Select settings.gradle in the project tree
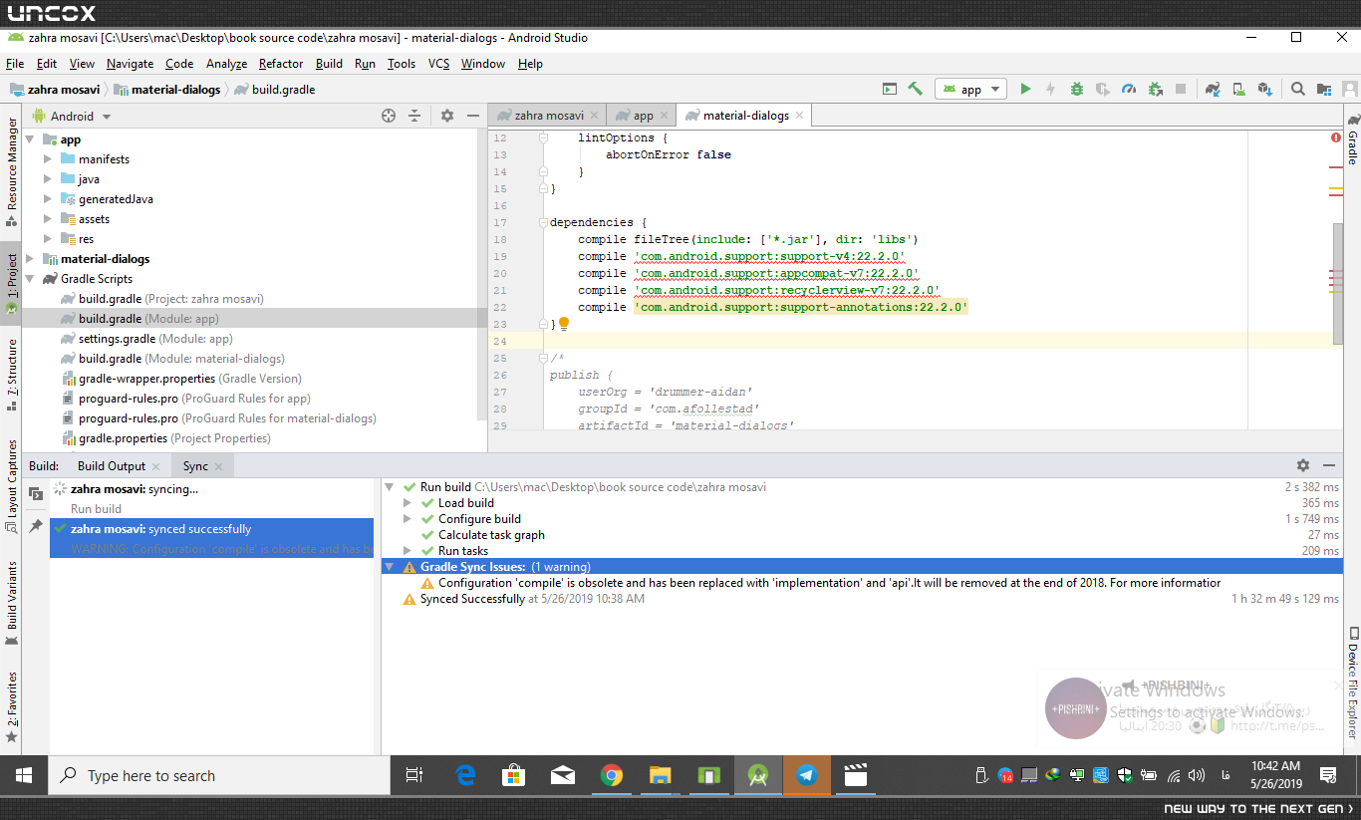The width and height of the screenshot is (1361, 820). coord(145,339)
